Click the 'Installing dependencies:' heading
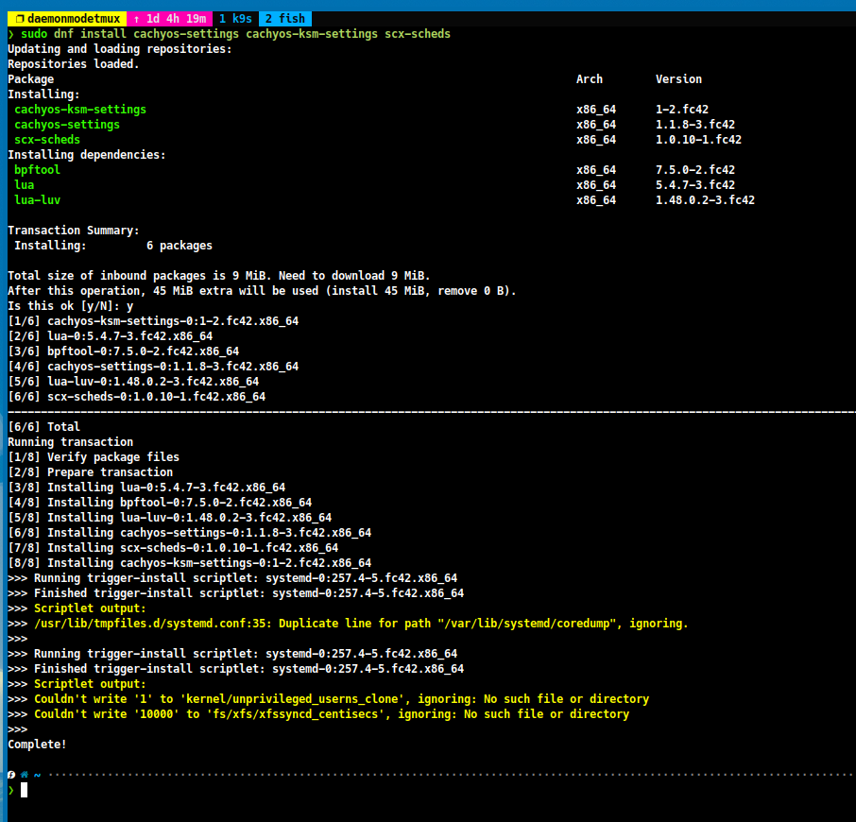 tap(87, 155)
